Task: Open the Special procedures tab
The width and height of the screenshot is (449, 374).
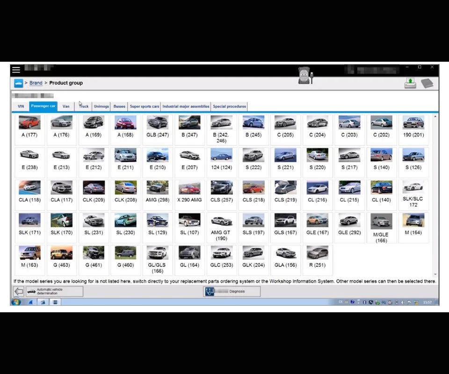Action: (229, 106)
